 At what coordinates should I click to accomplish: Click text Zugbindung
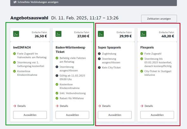click(109, 54)
